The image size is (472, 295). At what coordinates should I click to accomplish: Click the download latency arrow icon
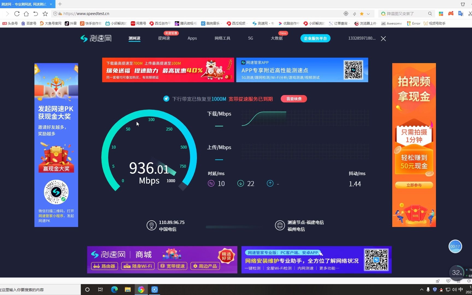[240, 184]
